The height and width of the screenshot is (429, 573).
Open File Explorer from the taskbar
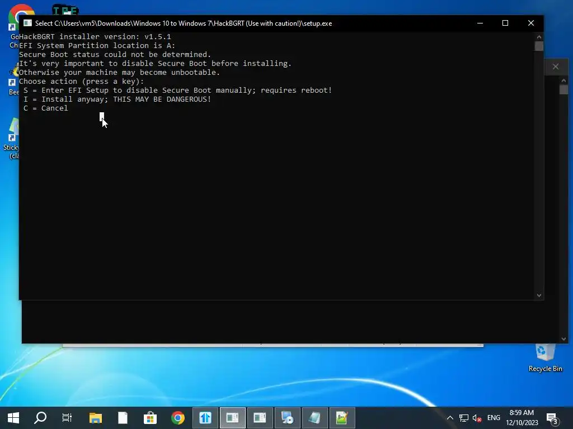[x=95, y=418]
